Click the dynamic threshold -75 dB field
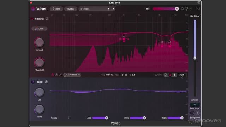 [182, 75]
